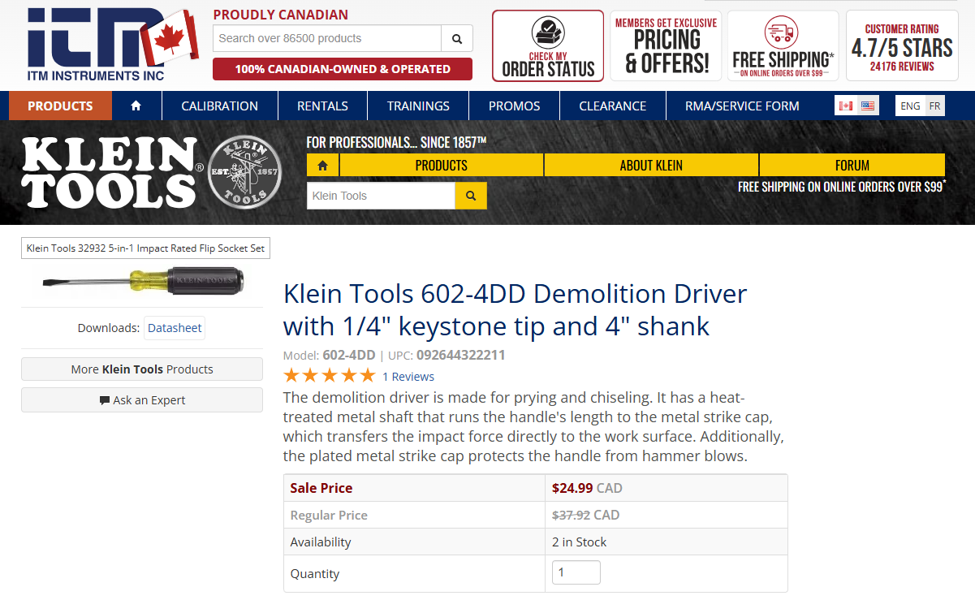Click the home icon in the blue navigation bar
The height and width of the screenshot is (600, 975).
coord(136,105)
